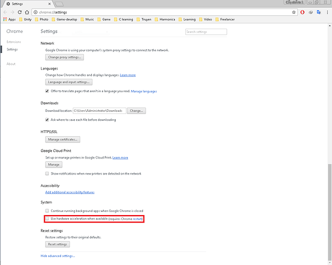Open the Photo bookmark folder
332x265 pixels.
[x=42, y=20]
